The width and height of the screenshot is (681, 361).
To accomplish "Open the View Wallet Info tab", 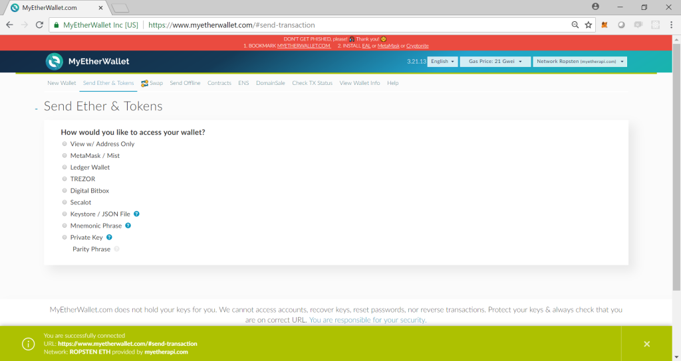I will (360, 83).
